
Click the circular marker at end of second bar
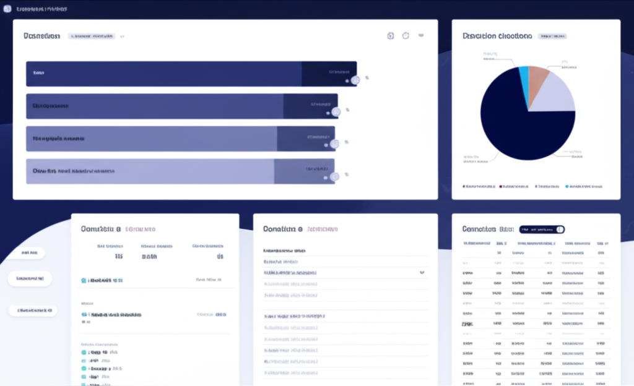[x=336, y=112]
